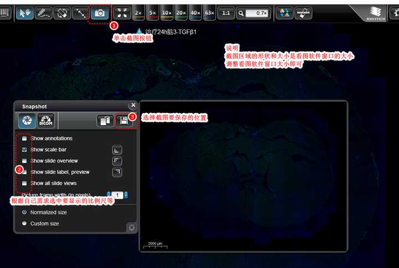Decrease picture frame width
Viewport: 399px width, 268px height.
(109, 195)
